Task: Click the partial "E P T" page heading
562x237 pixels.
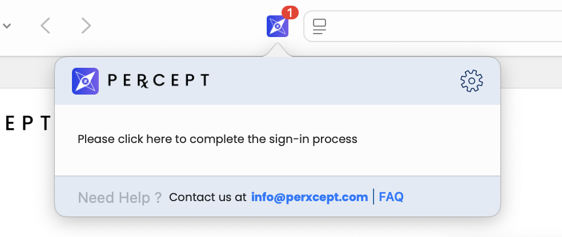Action: 27,123
